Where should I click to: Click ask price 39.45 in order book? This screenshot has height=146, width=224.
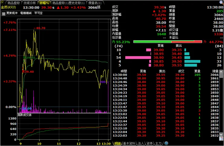(x=177, y=58)
